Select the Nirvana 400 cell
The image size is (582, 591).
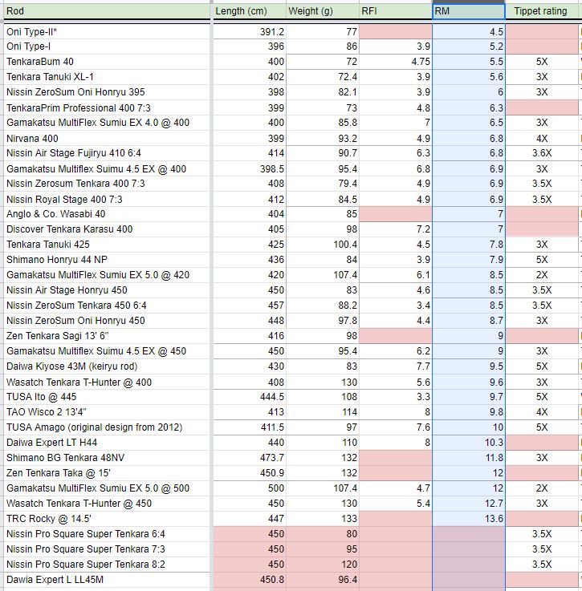click(x=107, y=138)
